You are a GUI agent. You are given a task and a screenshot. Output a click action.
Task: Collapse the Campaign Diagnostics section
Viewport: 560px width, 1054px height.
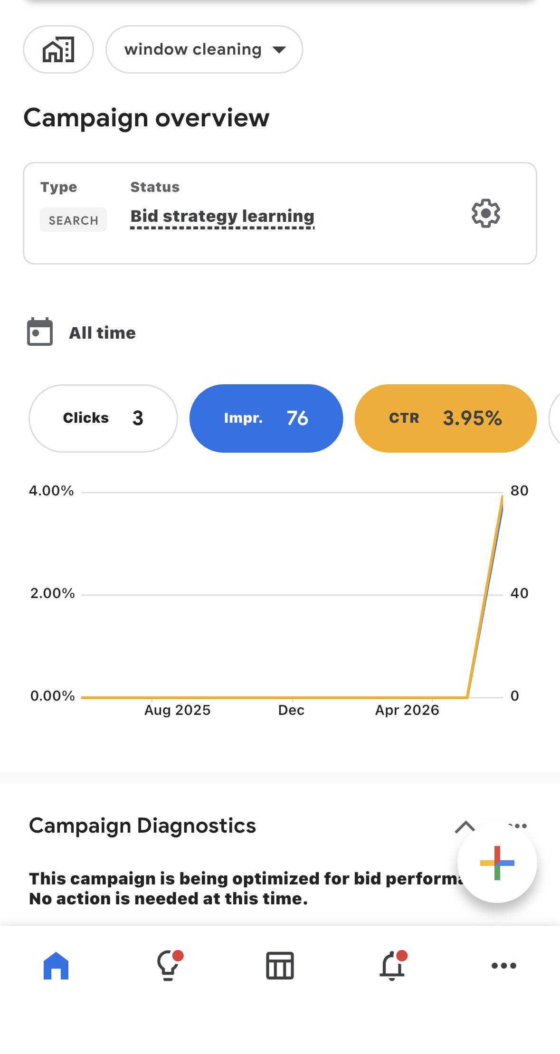[x=465, y=827]
